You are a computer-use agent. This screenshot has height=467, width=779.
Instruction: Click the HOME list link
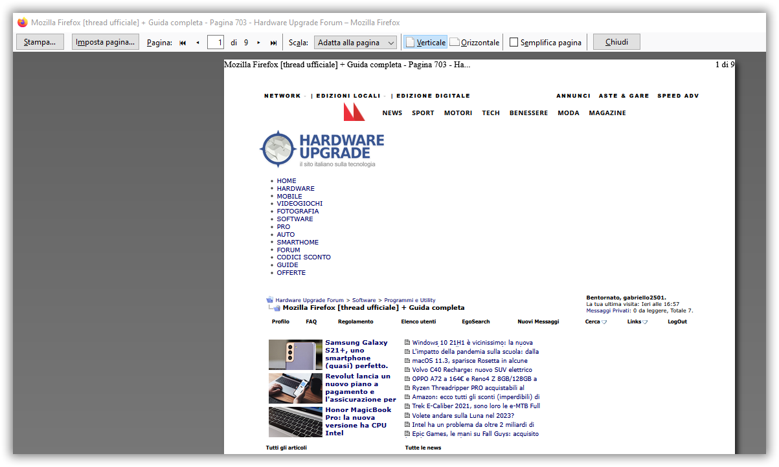coord(287,181)
